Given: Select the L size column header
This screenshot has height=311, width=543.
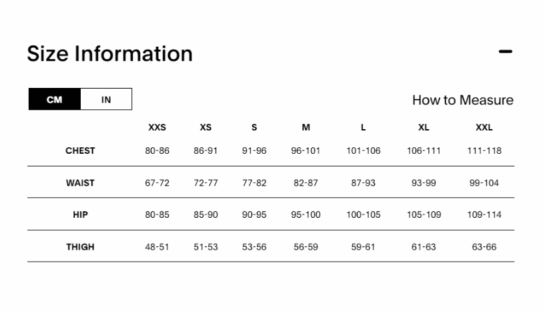Looking at the screenshot, I should 364,127.
